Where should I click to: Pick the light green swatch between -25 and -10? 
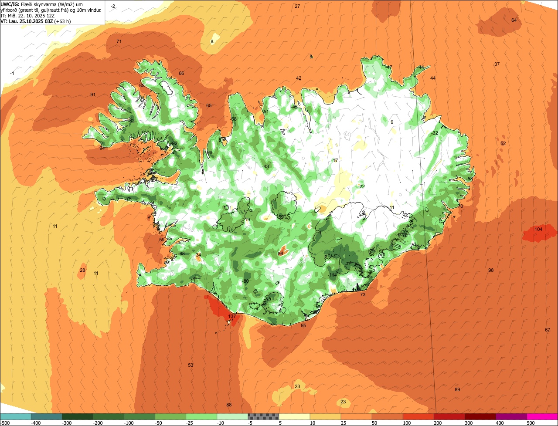coord(201,416)
